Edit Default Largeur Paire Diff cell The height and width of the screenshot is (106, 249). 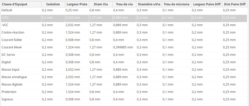[207, 10]
